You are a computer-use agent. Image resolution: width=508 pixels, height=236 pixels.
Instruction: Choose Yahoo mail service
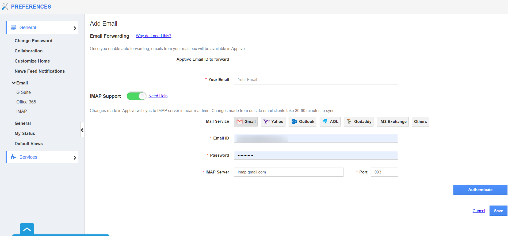point(273,122)
